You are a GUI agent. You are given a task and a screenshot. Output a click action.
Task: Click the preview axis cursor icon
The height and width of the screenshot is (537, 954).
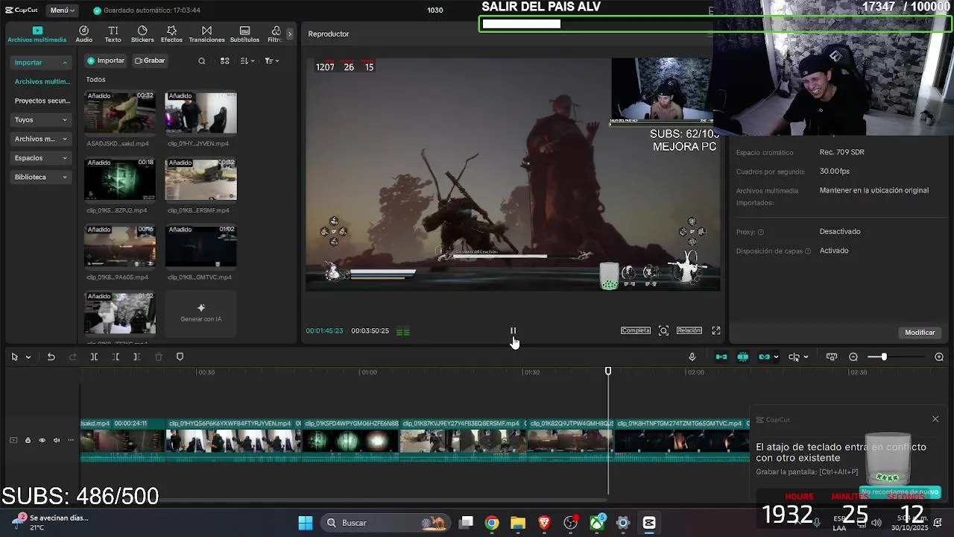[795, 357]
